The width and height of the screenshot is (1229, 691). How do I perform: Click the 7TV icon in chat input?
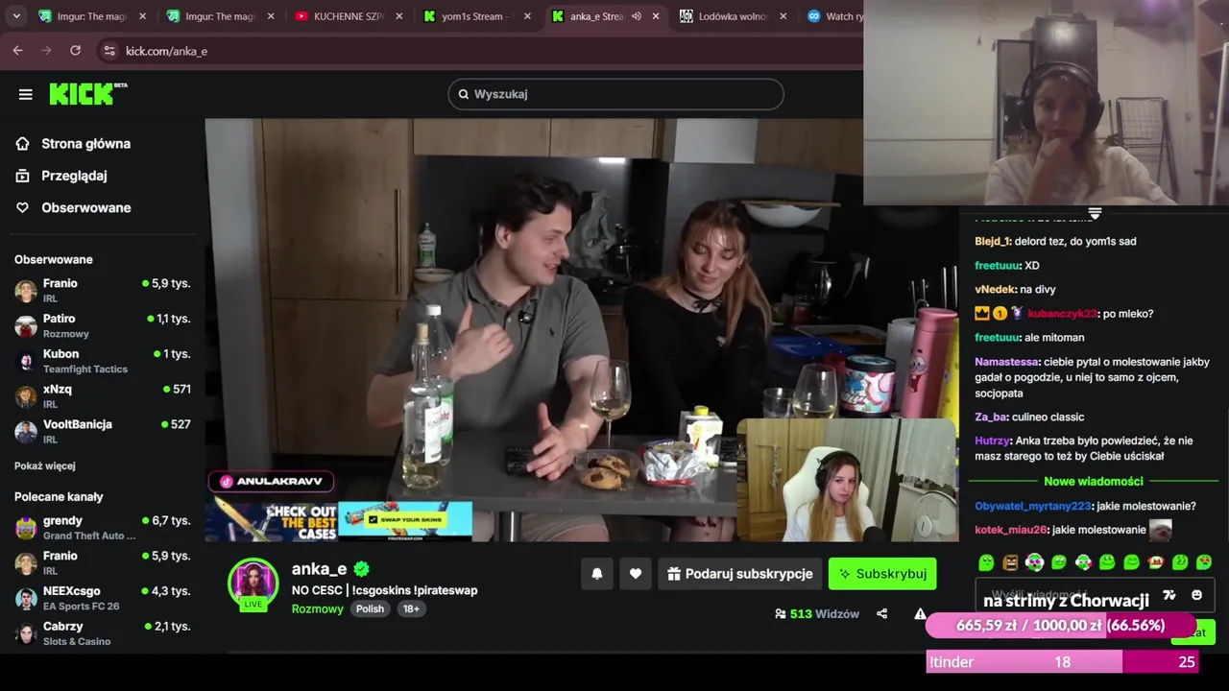point(1169,595)
